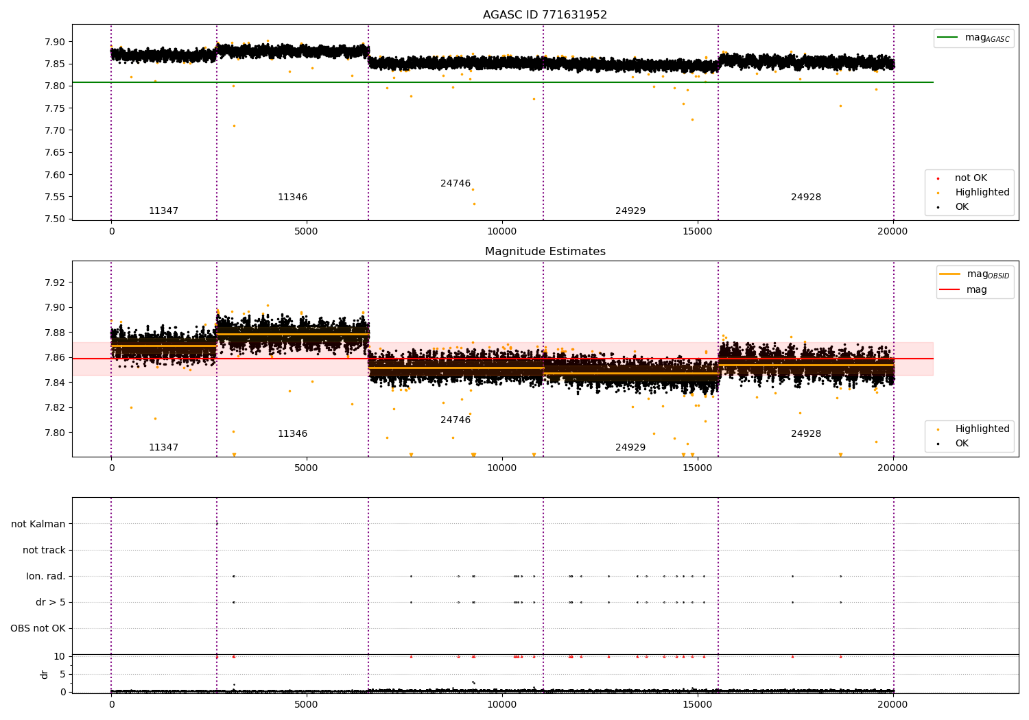Click the 7.50 y-tick label
The height and width of the screenshot is (720, 1029).
pos(55,219)
